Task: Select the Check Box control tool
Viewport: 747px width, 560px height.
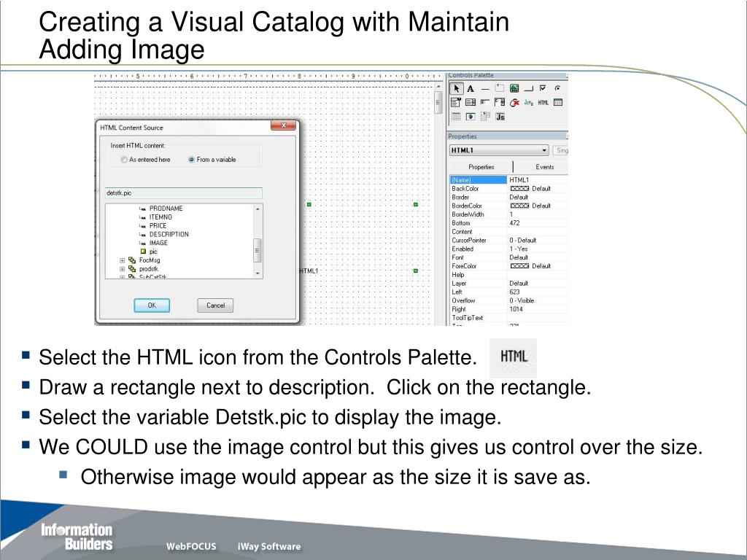Action: pos(543,88)
